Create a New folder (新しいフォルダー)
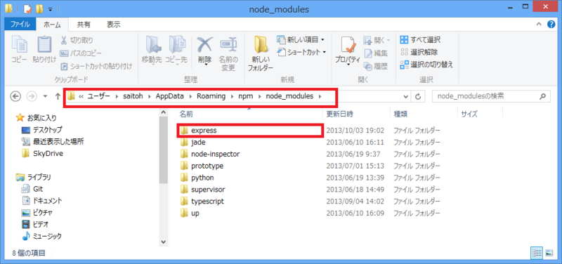Screen dimensions: 562x264 (261, 53)
